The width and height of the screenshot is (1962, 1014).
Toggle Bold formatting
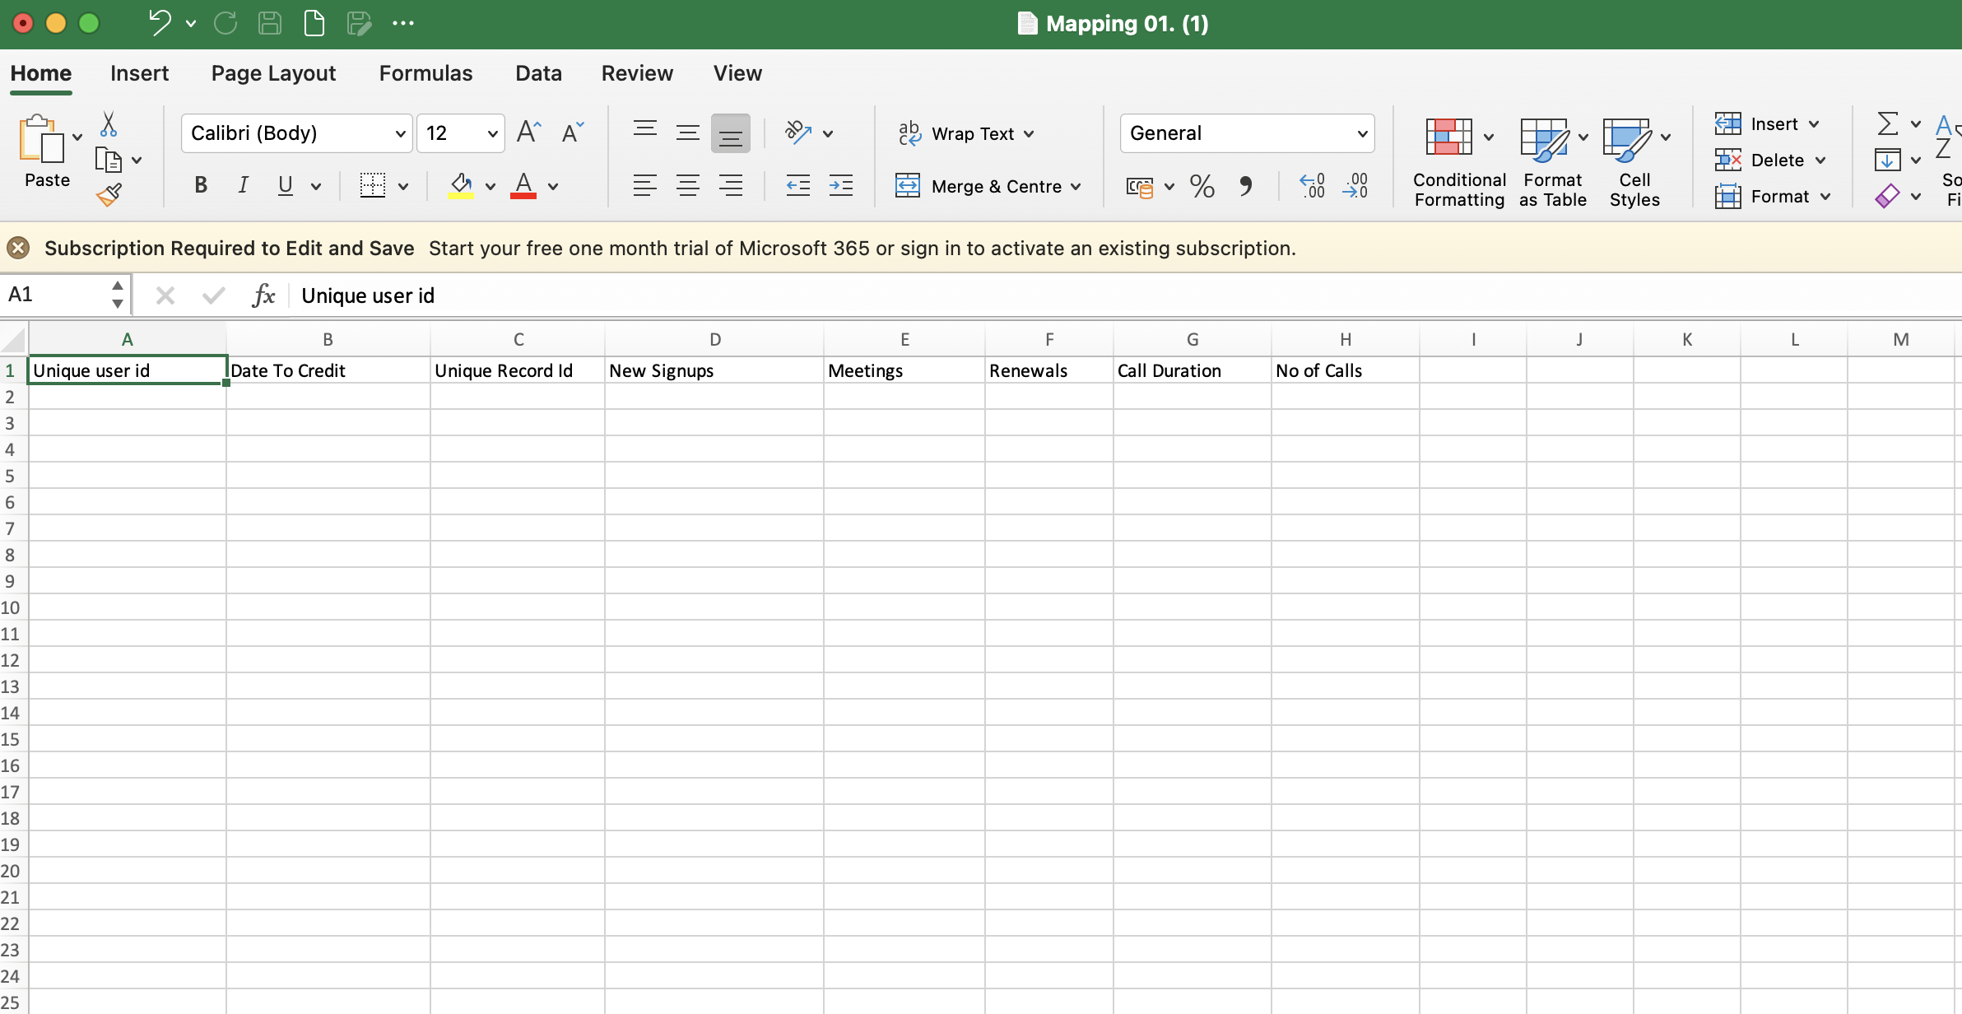pos(200,185)
